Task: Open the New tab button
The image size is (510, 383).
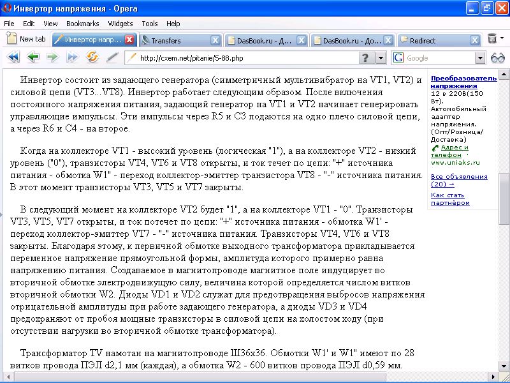Action: [x=25, y=39]
